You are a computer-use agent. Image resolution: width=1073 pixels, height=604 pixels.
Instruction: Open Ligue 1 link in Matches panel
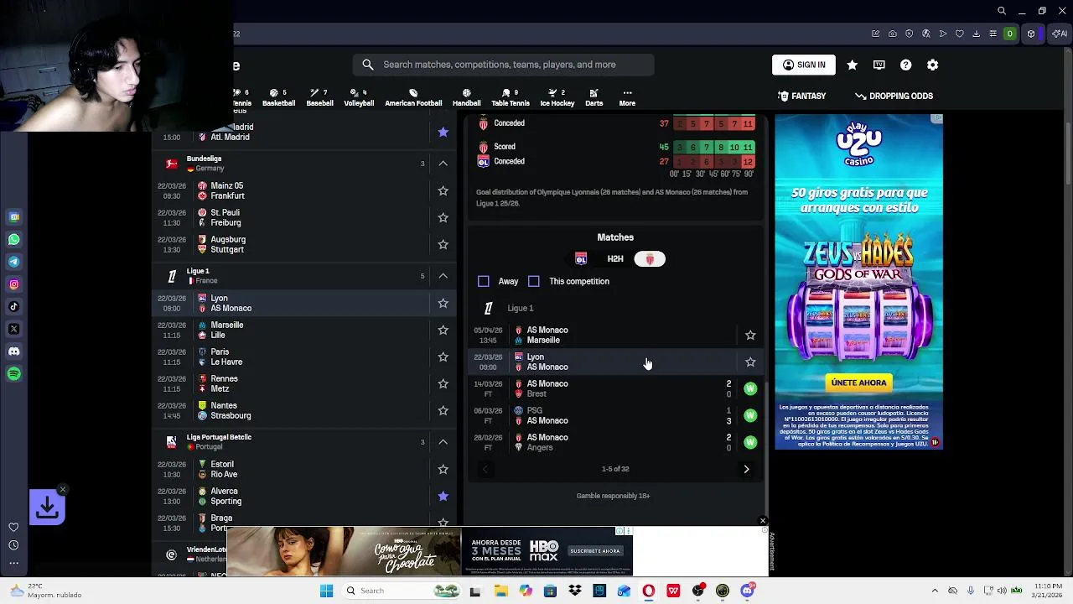520,308
